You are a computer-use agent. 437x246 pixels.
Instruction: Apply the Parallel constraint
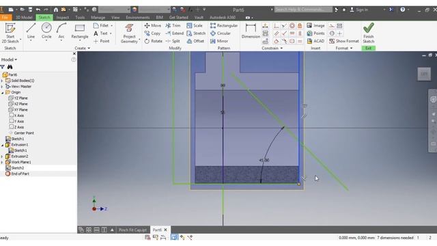276,33
